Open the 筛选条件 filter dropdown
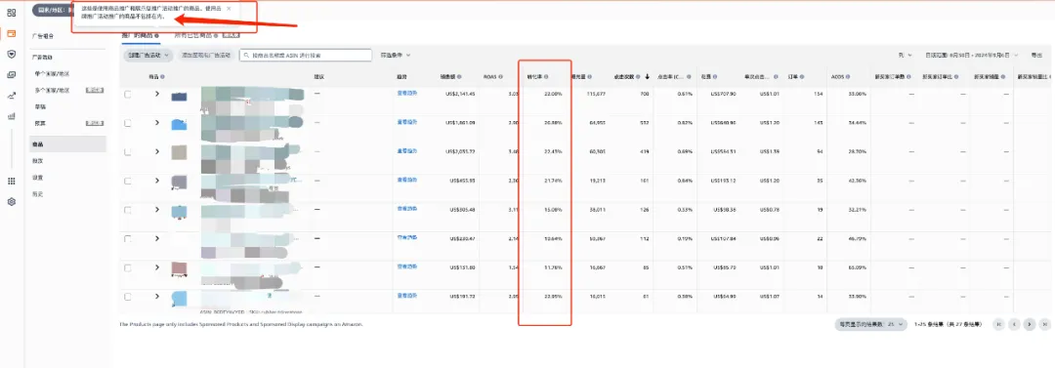This screenshot has height=368, width=1055. point(396,56)
